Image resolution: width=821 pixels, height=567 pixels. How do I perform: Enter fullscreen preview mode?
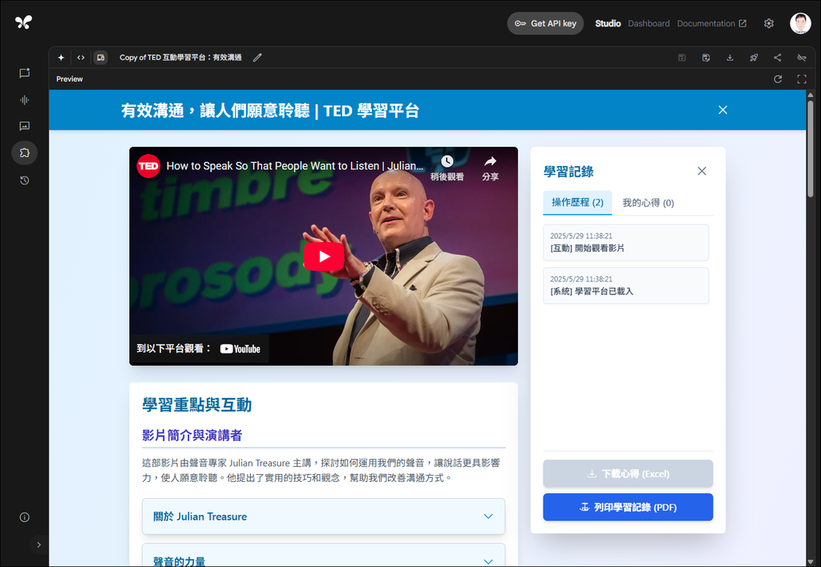802,79
